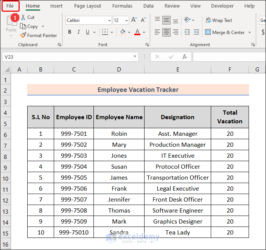
Task: Toggle Wrap Text
Action: click(219, 20)
